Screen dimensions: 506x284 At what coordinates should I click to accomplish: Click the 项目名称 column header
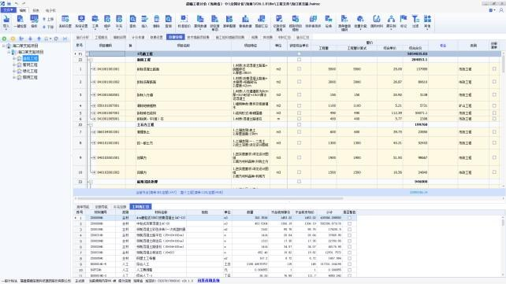click(184, 46)
